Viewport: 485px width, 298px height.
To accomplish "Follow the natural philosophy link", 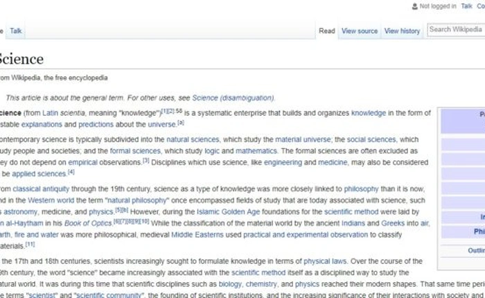I will (x=136, y=201).
